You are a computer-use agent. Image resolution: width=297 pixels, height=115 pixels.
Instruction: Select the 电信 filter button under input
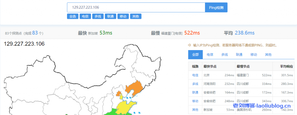(x=85, y=16)
